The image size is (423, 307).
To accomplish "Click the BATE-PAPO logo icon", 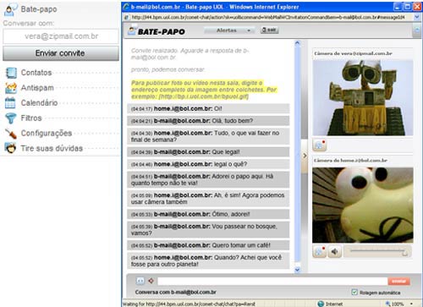I will point(132,30).
